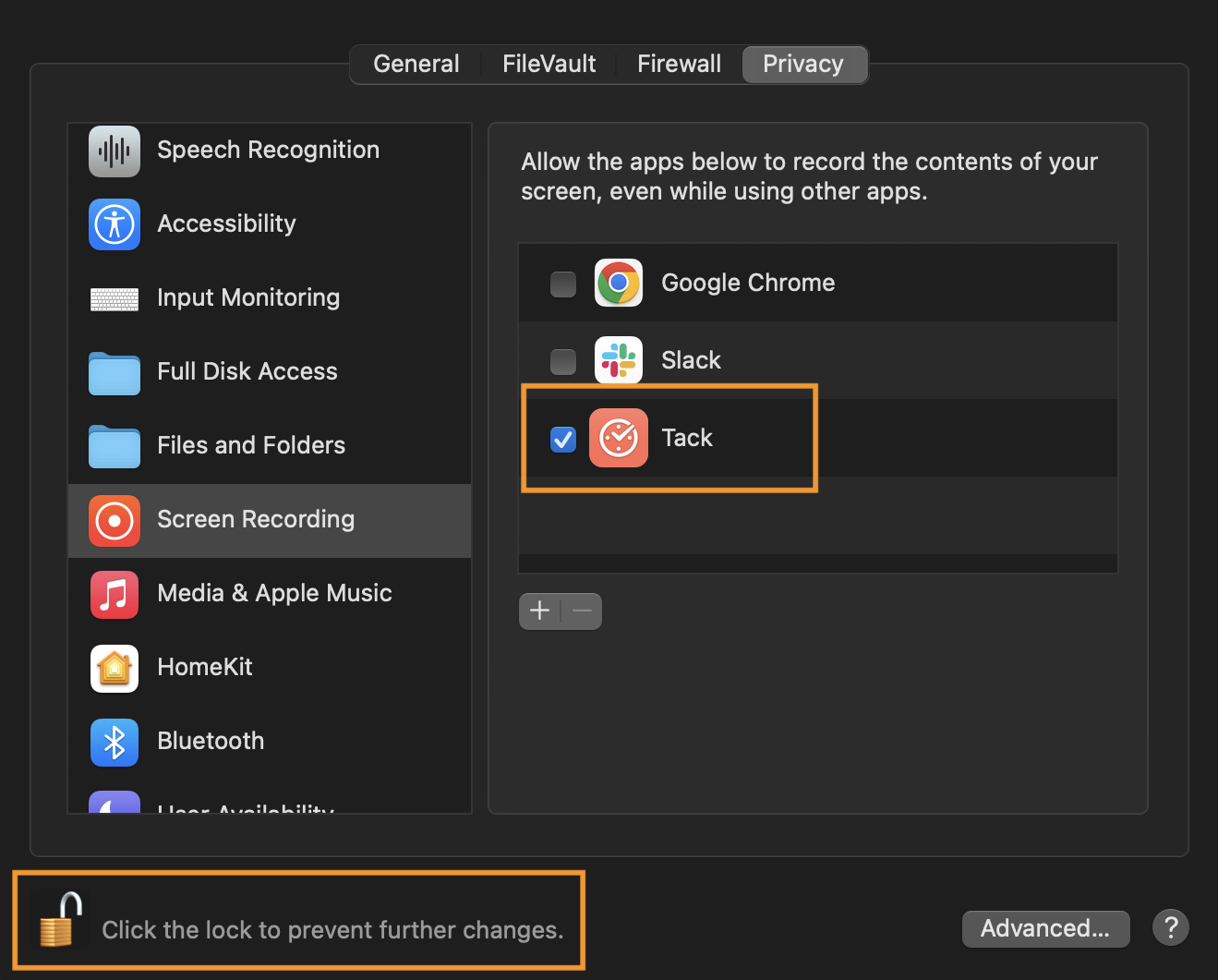This screenshot has width=1218, height=980.
Task: Remove app with the minus button
Action: [582, 611]
